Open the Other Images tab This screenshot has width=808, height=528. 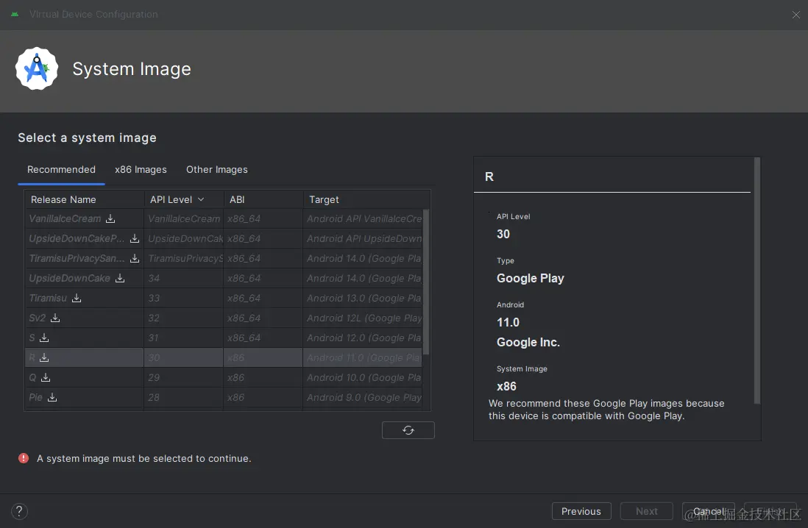click(216, 169)
